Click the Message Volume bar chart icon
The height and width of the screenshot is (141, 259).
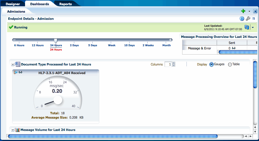pyautogui.click(x=18, y=130)
